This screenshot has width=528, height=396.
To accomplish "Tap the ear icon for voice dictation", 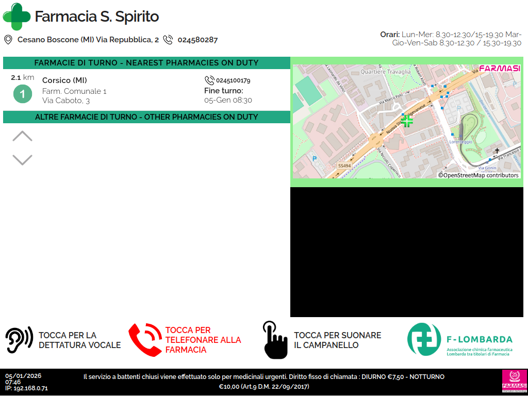I will (x=19, y=340).
